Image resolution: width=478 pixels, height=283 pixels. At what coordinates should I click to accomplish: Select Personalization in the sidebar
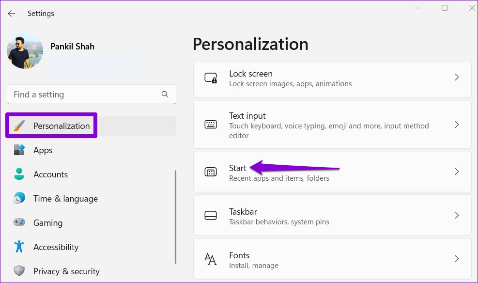pos(92,126)
